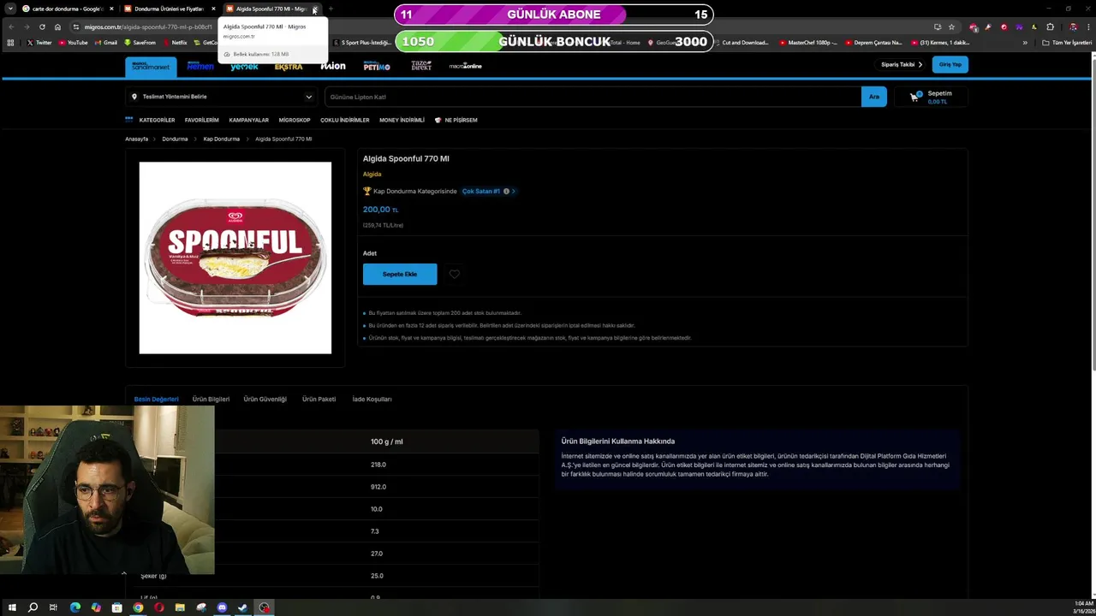This screenshot has height=616, width=1096.
Task: Follow the Çok Satan #1 link
Action: click(480, 191)
